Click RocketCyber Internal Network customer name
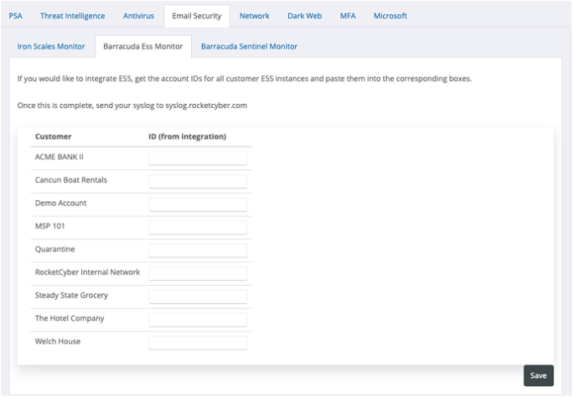The width and height of the screenshot is (574, 398). coord(87,272)
